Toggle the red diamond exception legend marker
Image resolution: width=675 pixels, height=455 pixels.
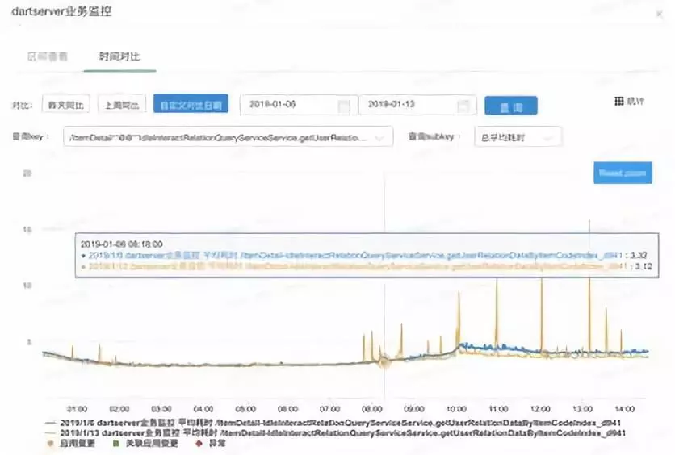[199, 443]
